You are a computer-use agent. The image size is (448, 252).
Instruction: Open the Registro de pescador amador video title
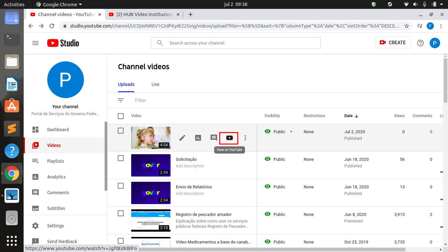click(x=204, y=214)
